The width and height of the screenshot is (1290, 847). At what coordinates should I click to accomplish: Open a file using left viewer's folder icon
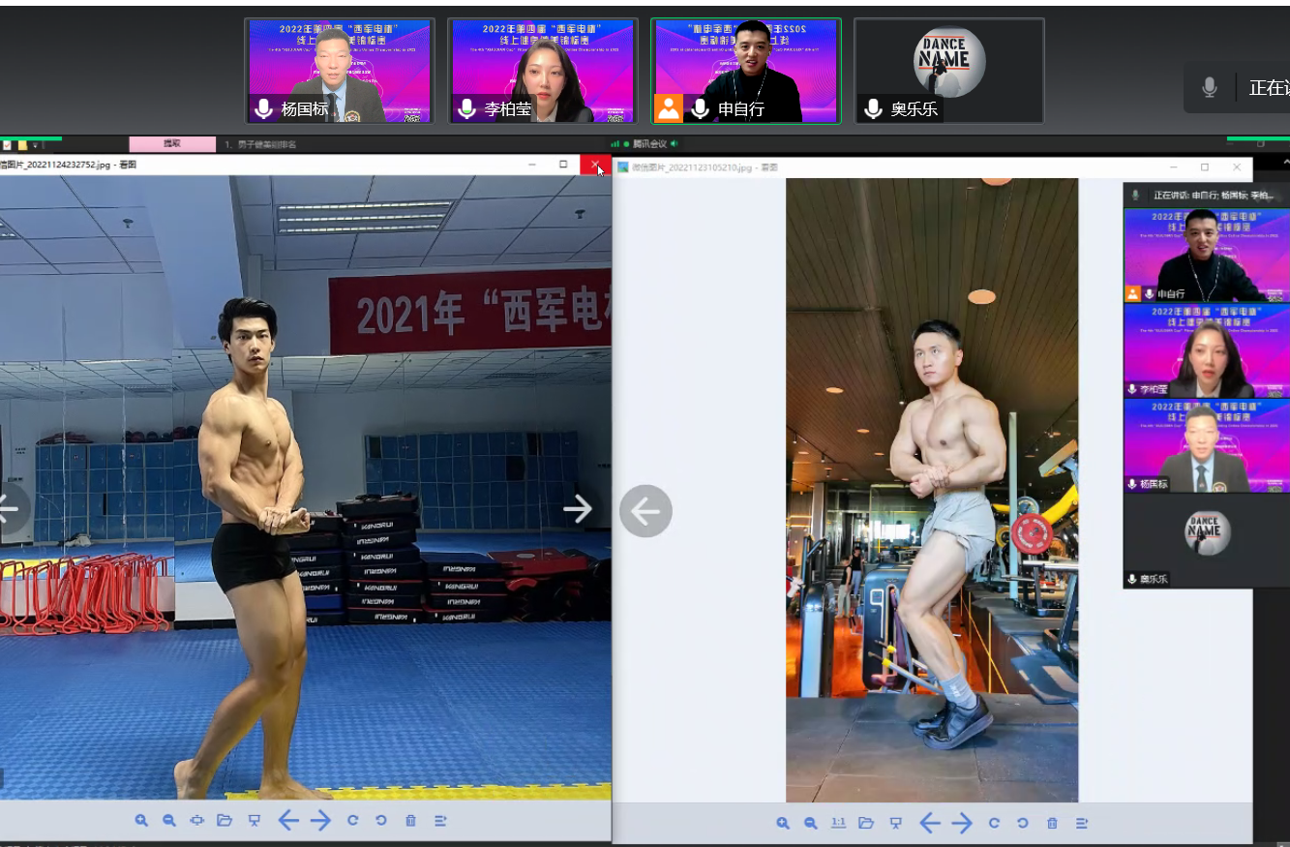click(225, 821)
